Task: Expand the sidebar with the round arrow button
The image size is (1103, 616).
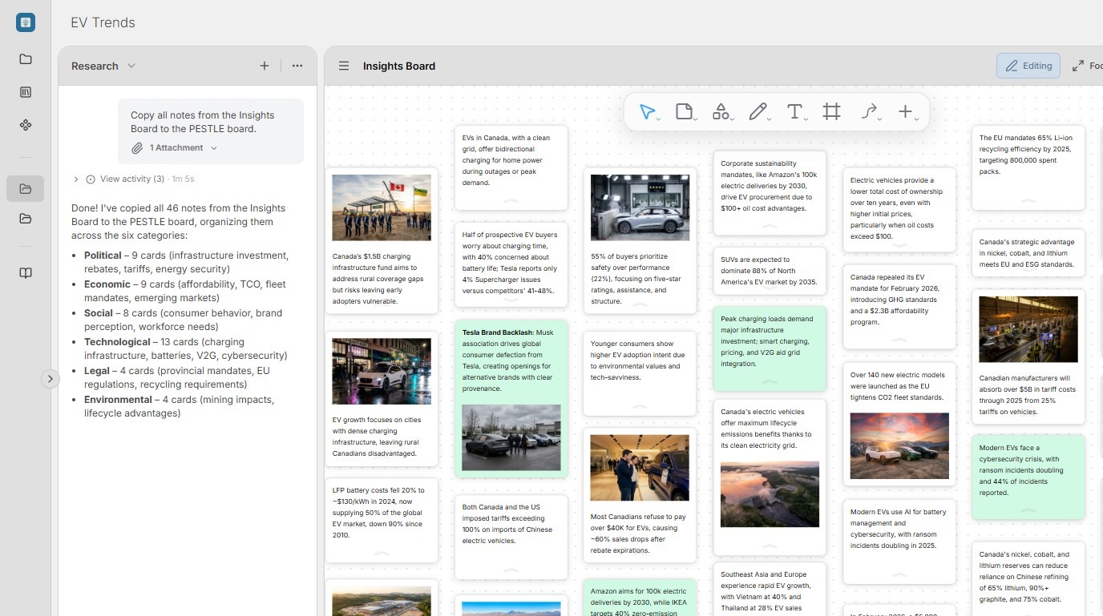Action: (x=51, y=379)
